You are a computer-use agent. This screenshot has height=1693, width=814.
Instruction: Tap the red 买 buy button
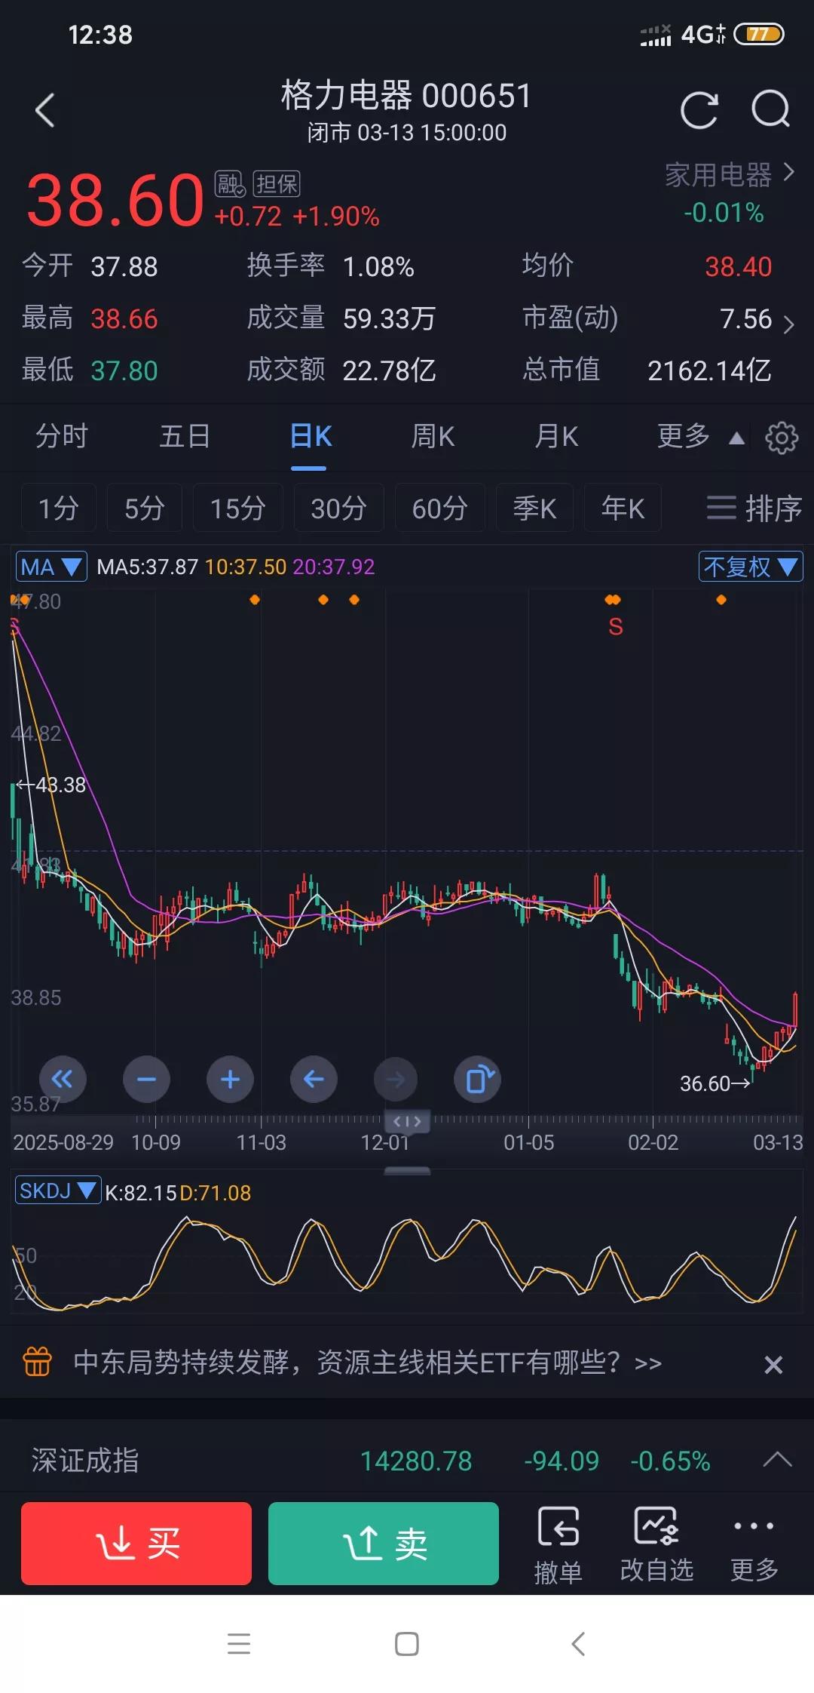click(x=136, y=1543)
